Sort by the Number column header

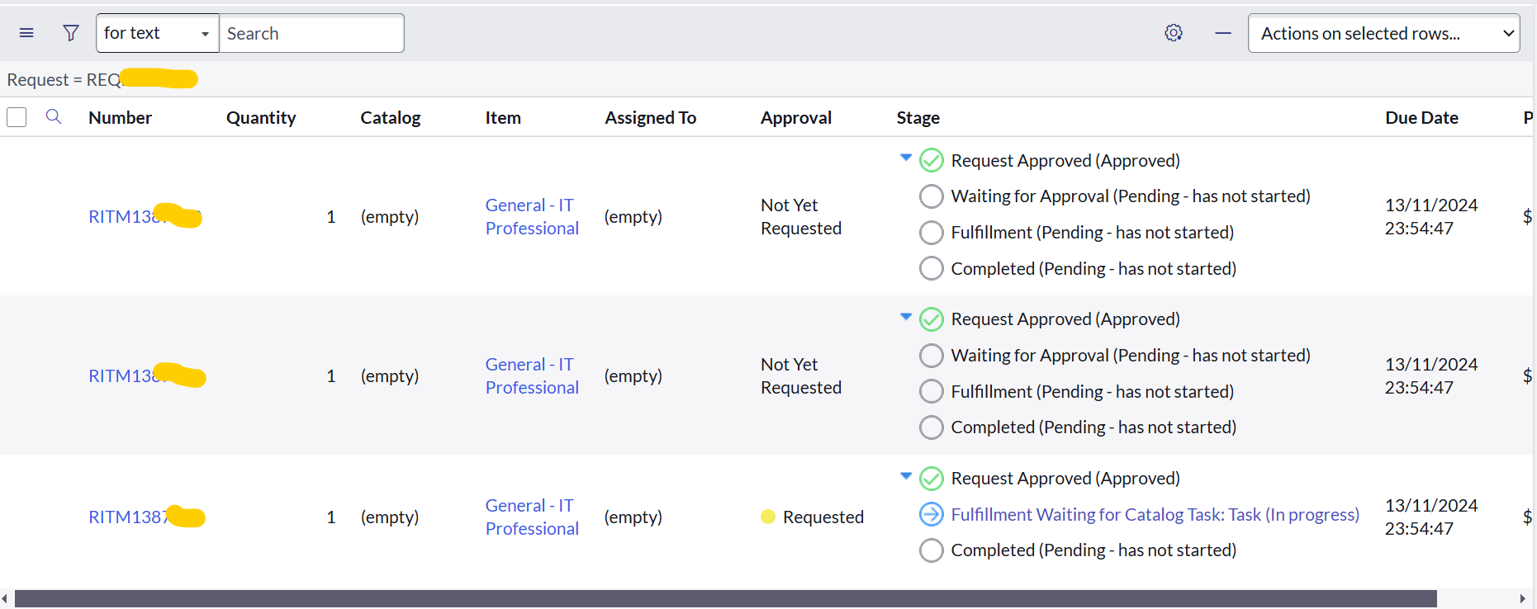[120, 117]
